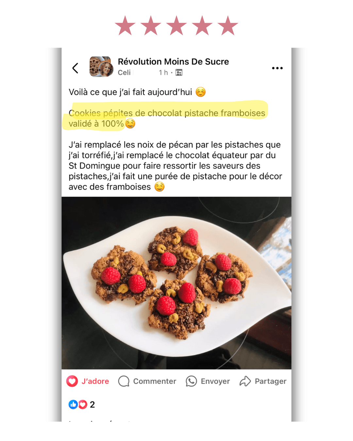Click the blue thumbs-up reaction icon
Screen dimensions: 353x441
[73, 404]
